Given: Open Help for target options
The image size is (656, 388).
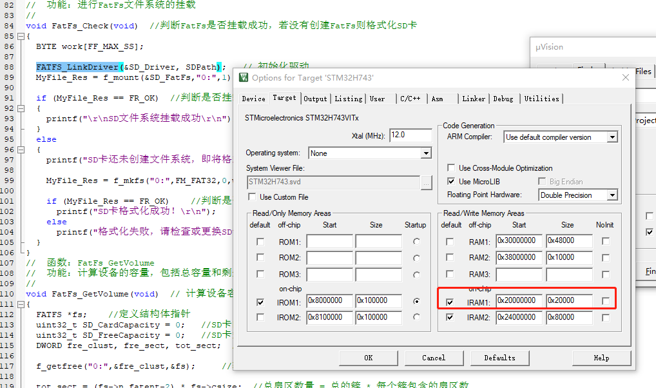Looking at the screenshot, I should (x=602, y=358).
